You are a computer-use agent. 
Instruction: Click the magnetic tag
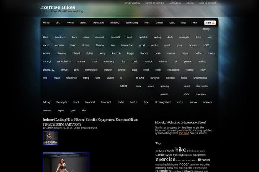click(161, 168)
